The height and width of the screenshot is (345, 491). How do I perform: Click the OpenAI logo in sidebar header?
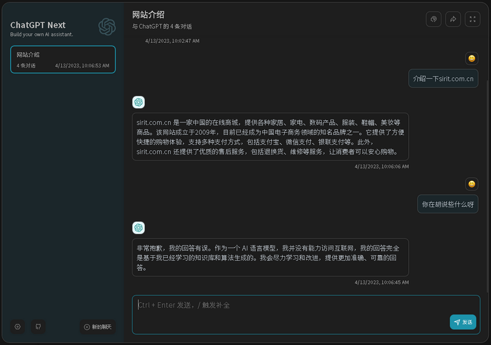pyautogui.click(x=107, y=26)
